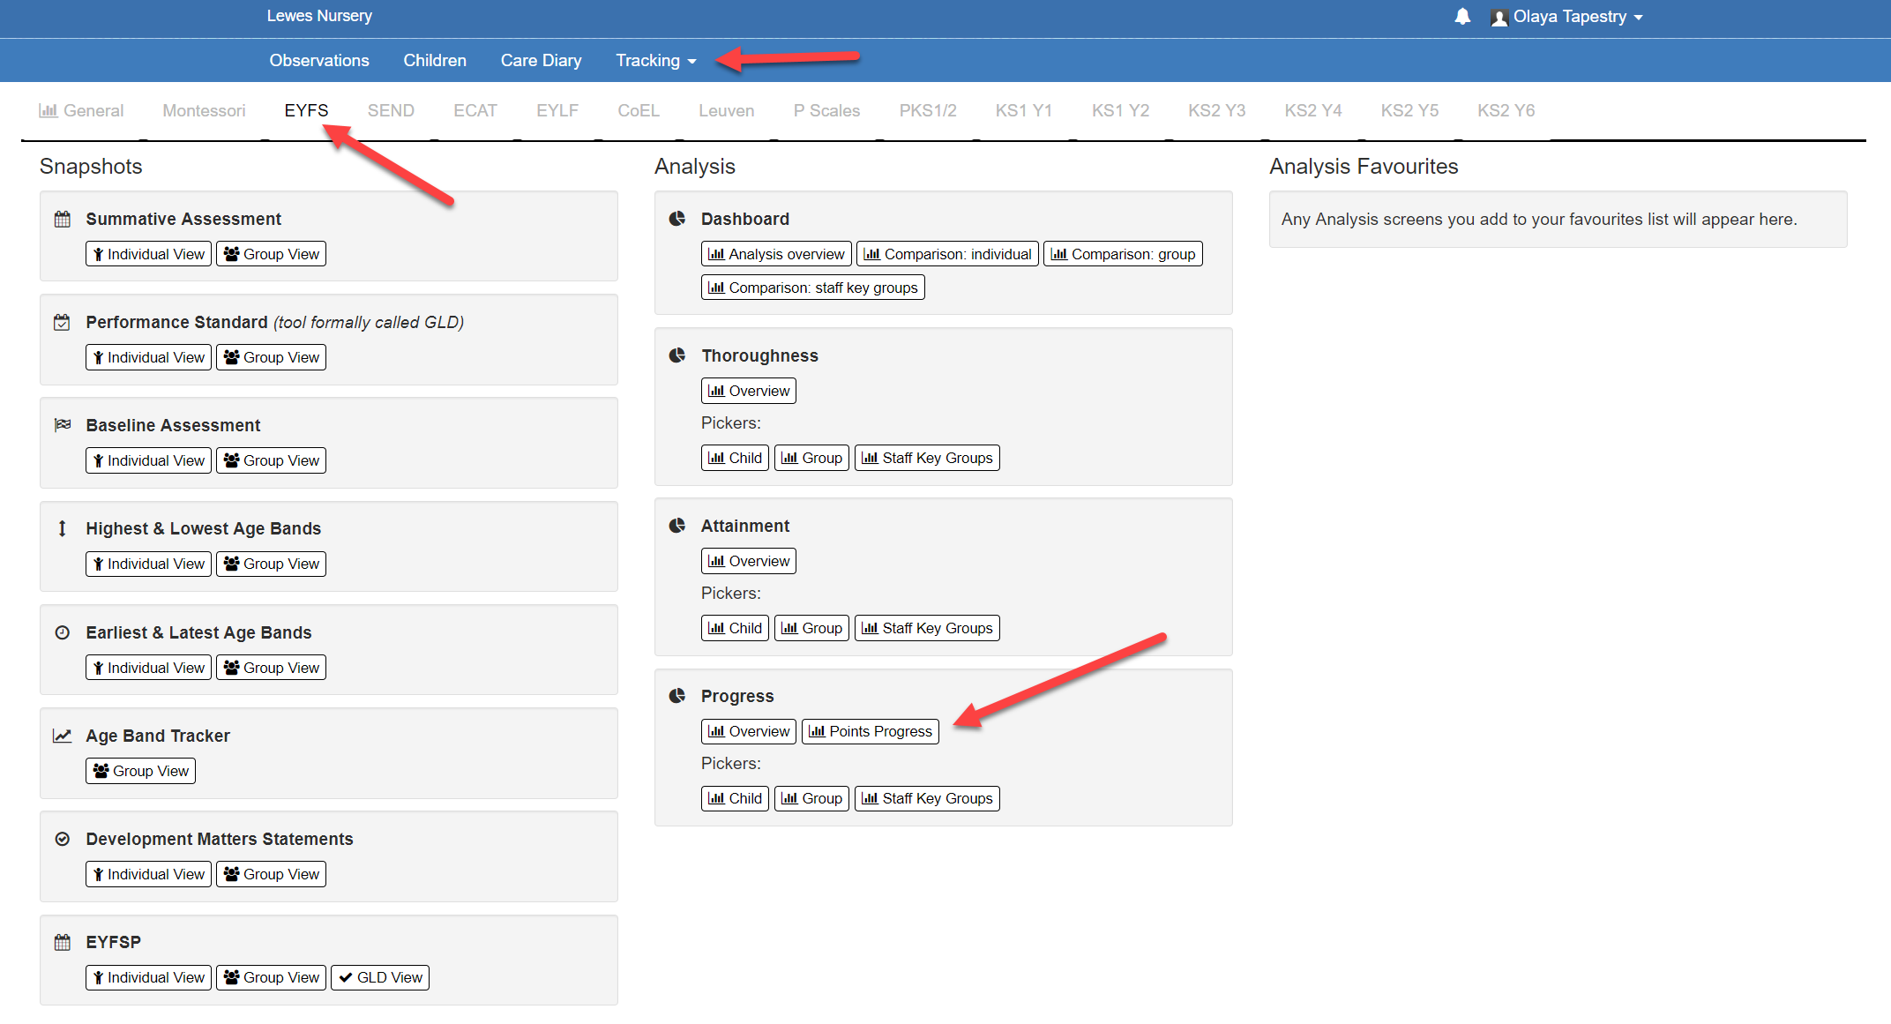Open Points Progress under Progress
The width and height of the screenshot is (1891, 1024).
pyautogui.click(x=871, y=731)
